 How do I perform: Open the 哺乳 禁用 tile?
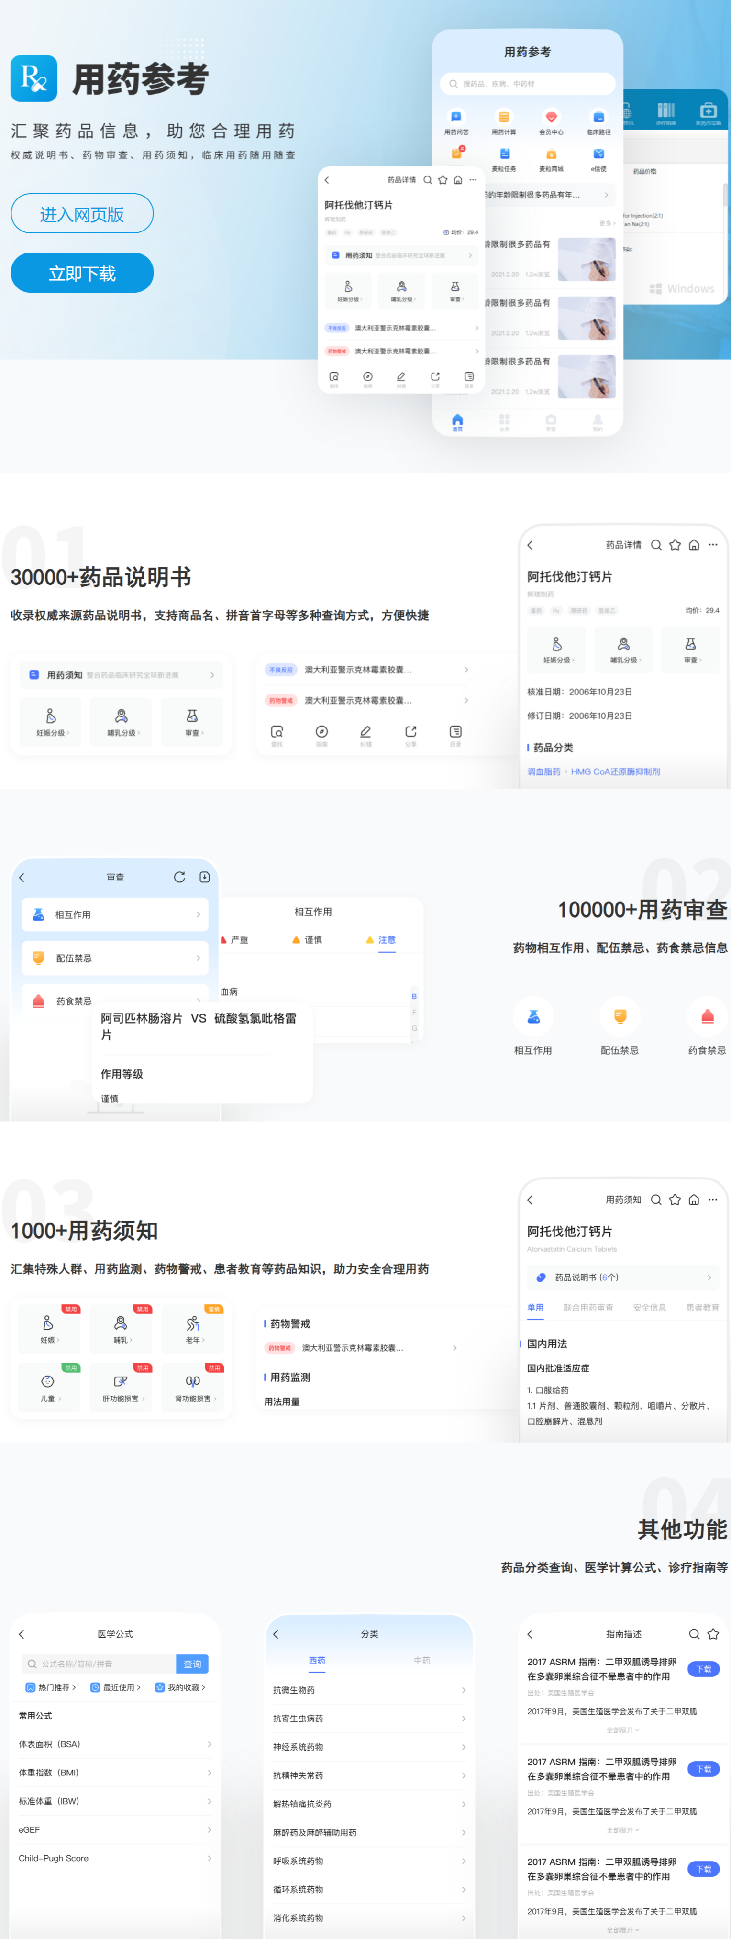coord(121,1329)
